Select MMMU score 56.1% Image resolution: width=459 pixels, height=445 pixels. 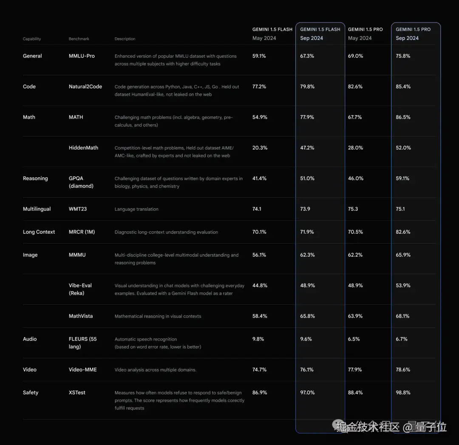[x=259, y=255]
